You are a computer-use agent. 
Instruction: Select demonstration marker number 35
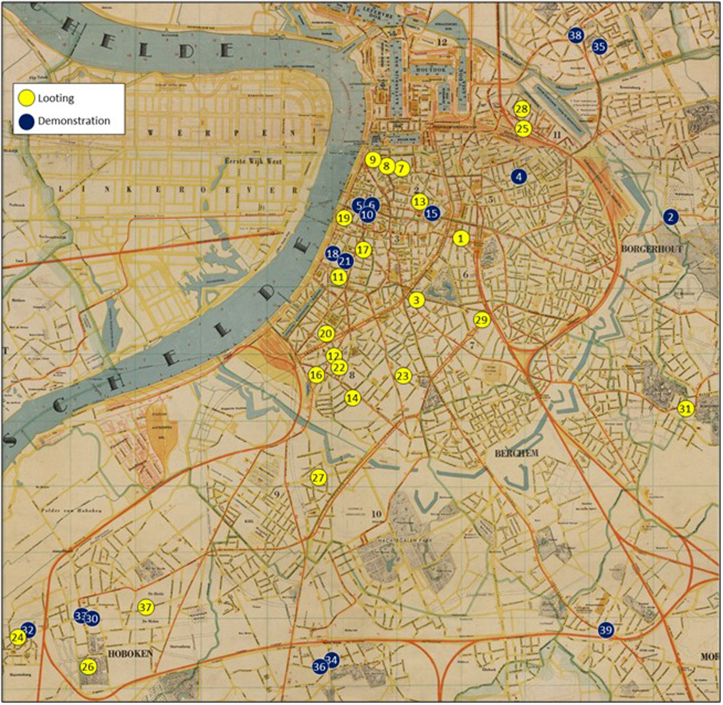[599, 46]
